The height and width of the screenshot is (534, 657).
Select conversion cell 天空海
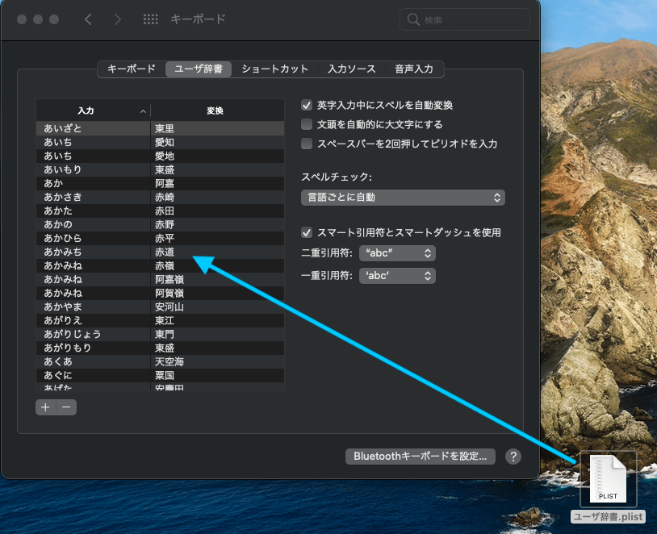[x=217, y=362]
